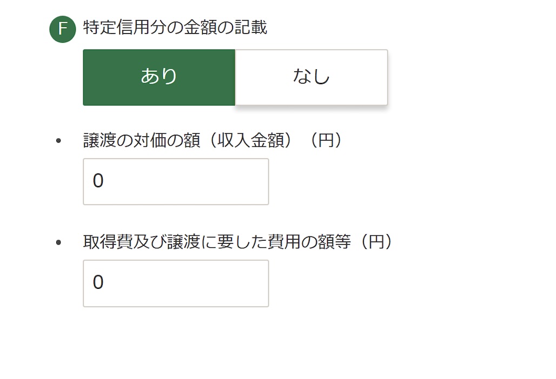556x379 pixels.
Task: Choose the white なし button
Action: [x=312, y=77]
